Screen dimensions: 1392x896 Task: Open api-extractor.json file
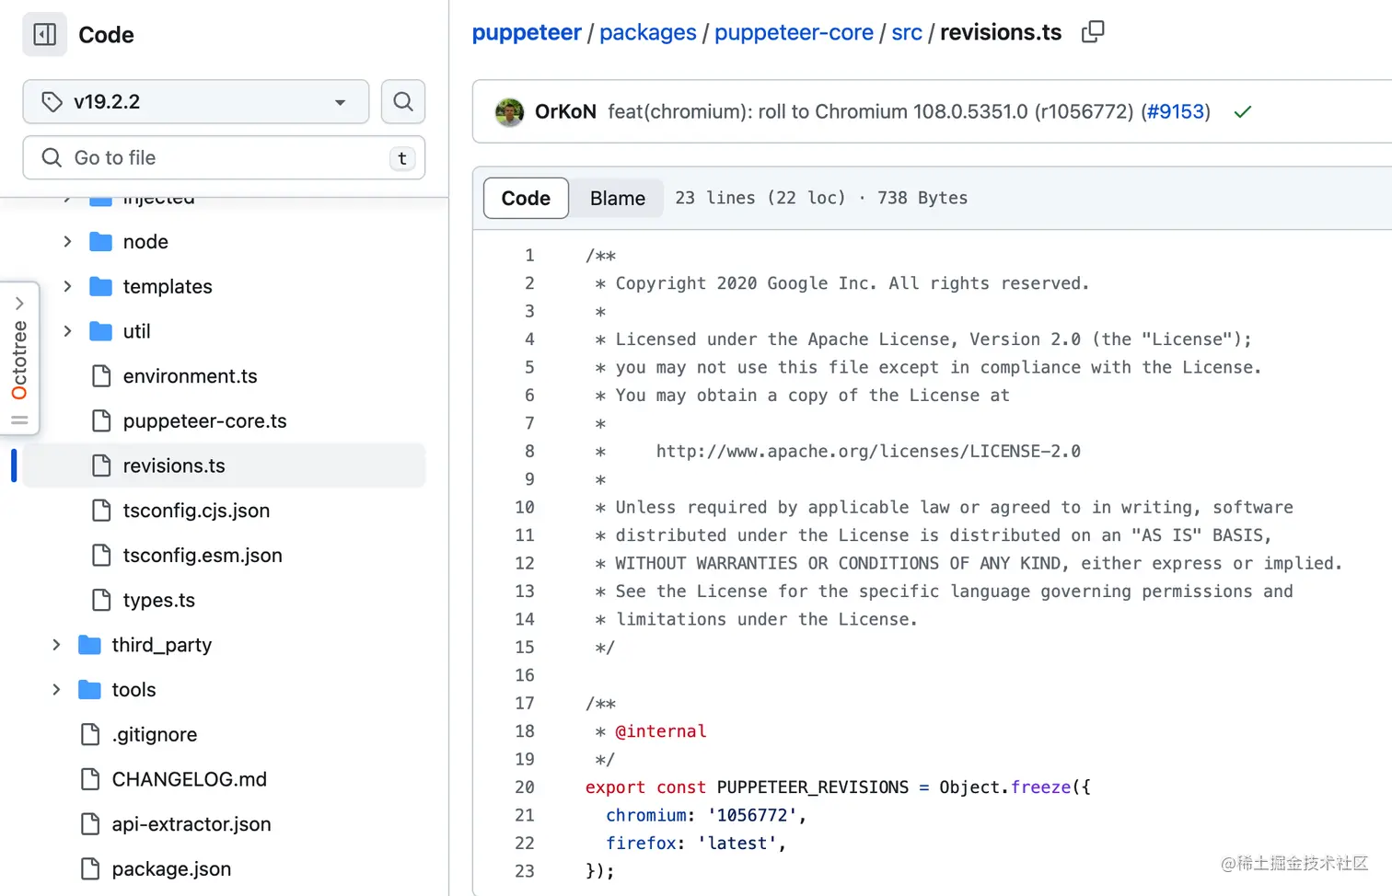tap(191, 824)
